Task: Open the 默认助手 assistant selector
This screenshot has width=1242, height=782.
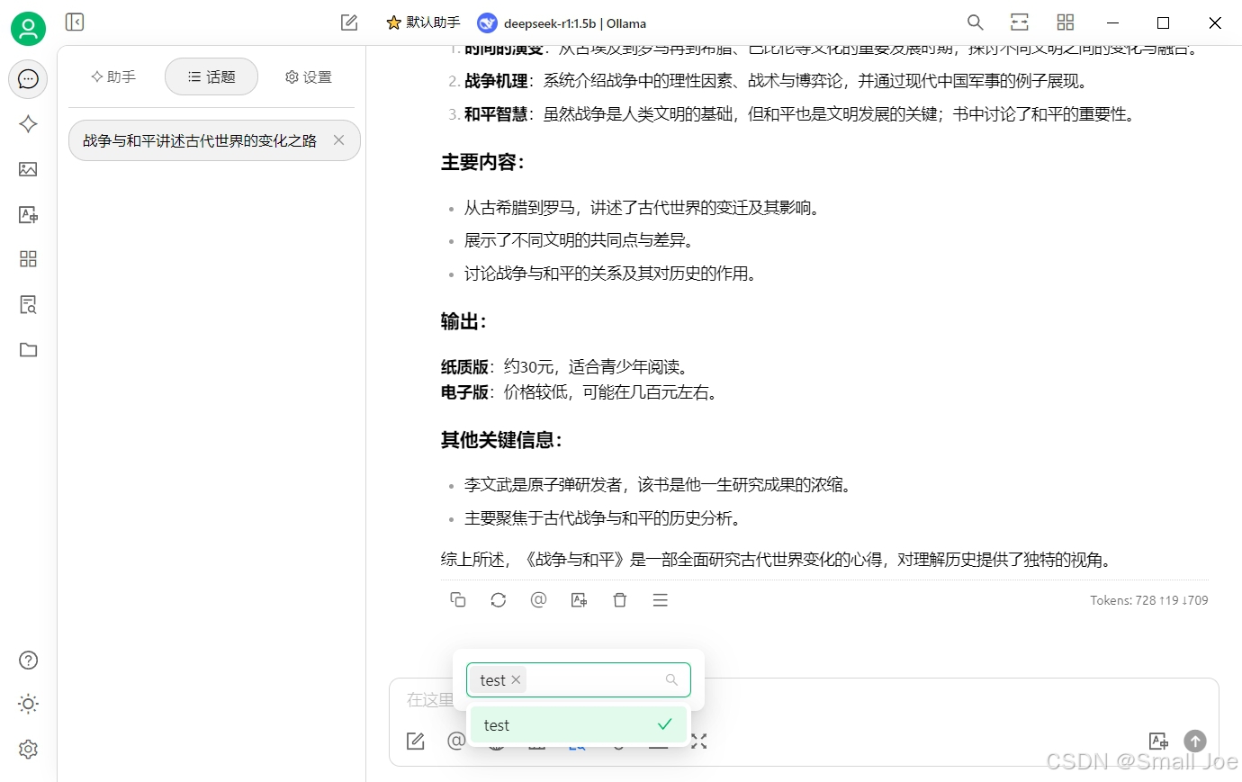Action: pos(422,22)
